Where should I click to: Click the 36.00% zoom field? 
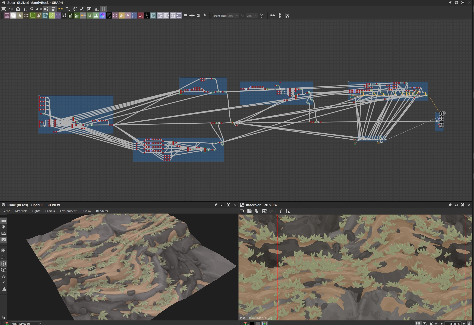click(x=453, y=323)
